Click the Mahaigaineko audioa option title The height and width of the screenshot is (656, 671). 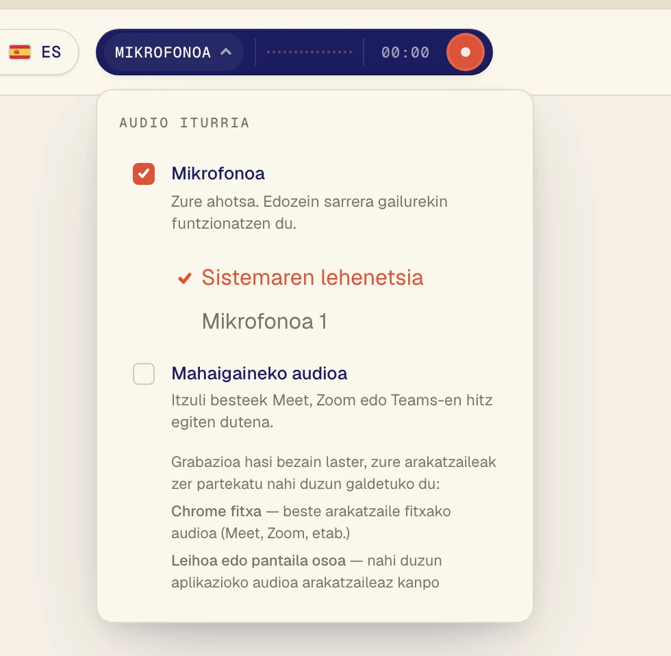tap(259, 374)
